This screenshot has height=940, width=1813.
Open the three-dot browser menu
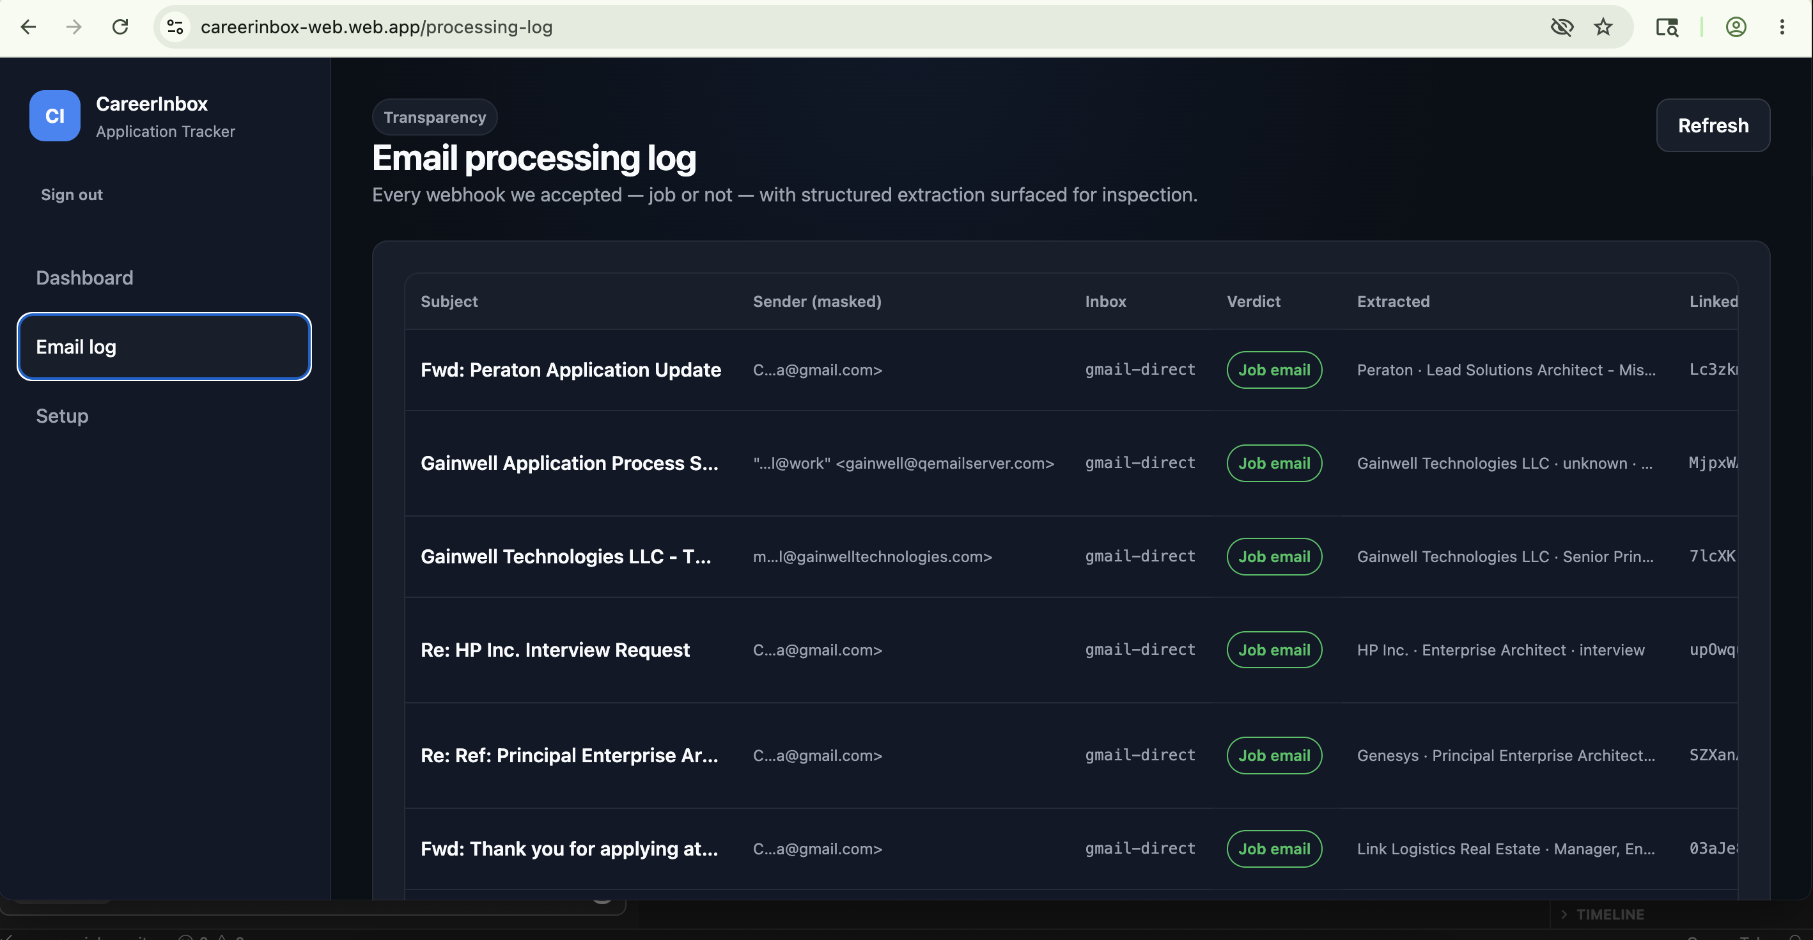tap(1782, 27)
